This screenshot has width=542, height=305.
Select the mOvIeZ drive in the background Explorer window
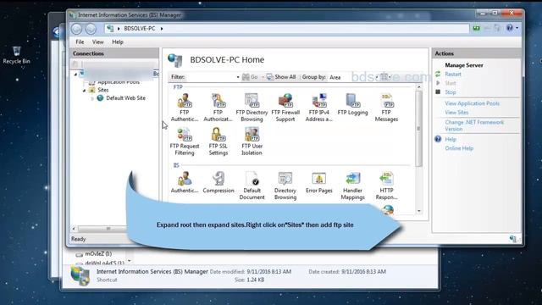(x=98, y=254)
